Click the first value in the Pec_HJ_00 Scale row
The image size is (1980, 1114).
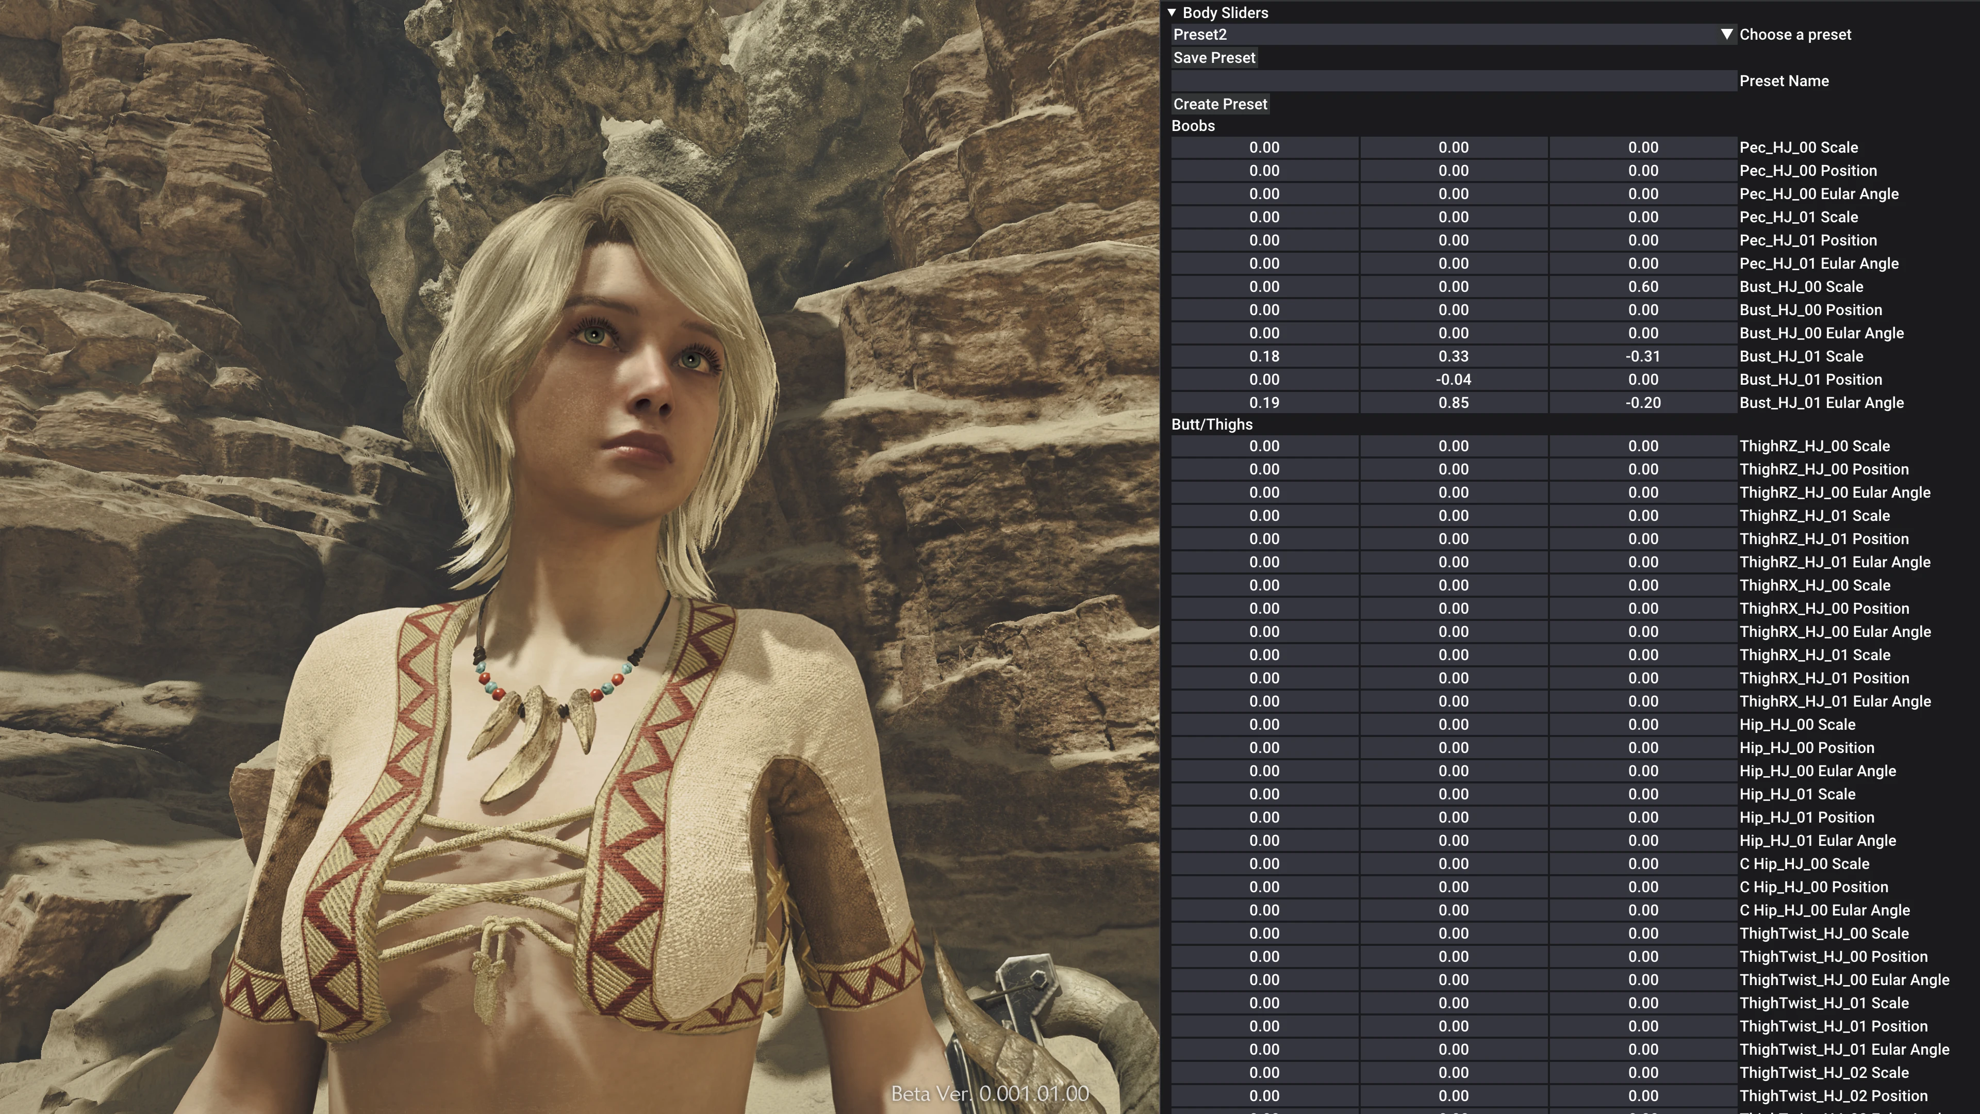(x=1264, y=148)
